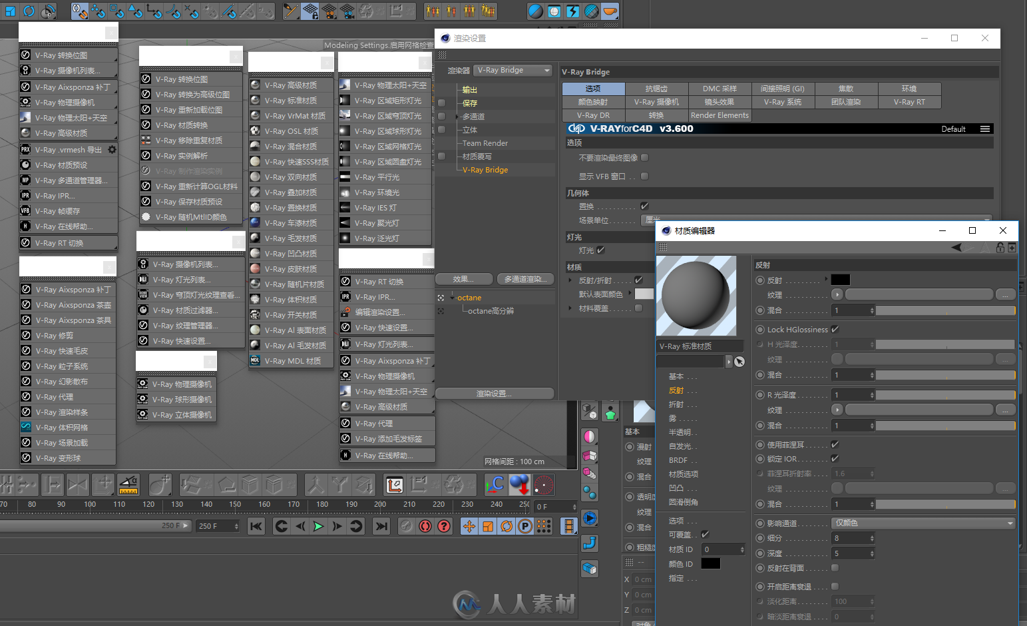Click the 细分 value stepper arrows

click(x=872, y=538)
